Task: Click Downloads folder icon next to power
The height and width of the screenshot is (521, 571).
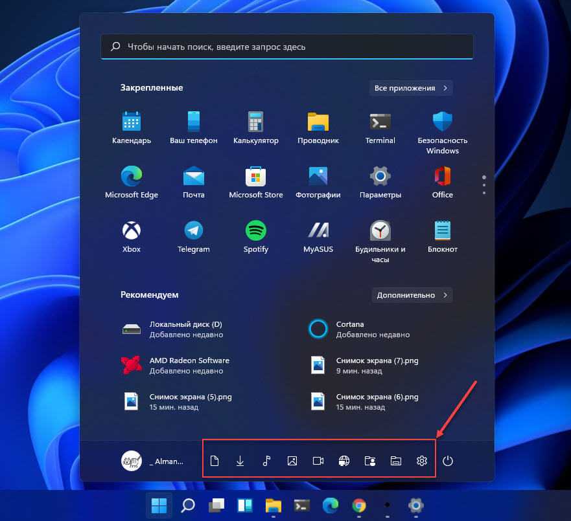Action: pos(240,461)
